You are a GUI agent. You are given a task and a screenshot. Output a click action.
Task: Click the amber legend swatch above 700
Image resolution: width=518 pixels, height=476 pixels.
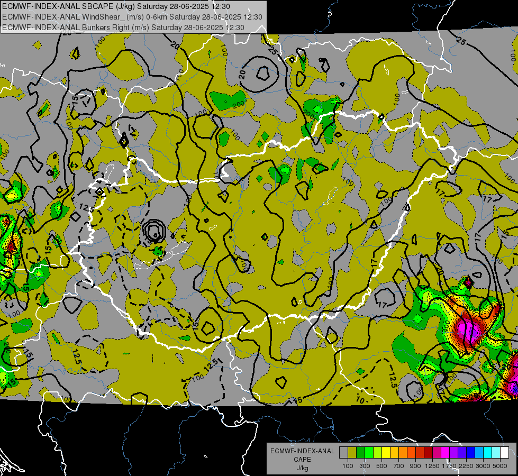pyautogui.click(x=395, y=453)
